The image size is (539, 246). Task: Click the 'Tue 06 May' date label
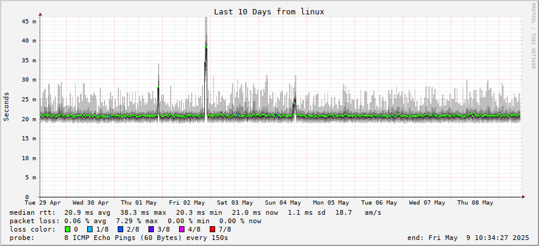click(x=379, y=203)
